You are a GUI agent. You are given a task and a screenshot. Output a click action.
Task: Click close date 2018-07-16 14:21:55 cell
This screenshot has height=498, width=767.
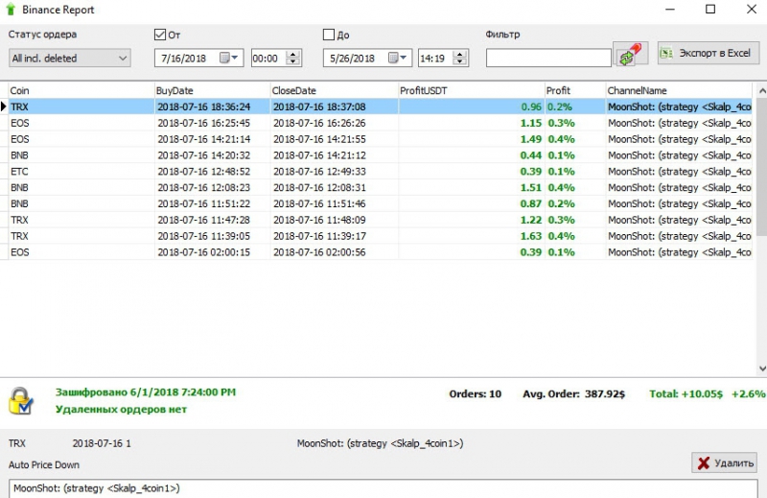point(335,139)
